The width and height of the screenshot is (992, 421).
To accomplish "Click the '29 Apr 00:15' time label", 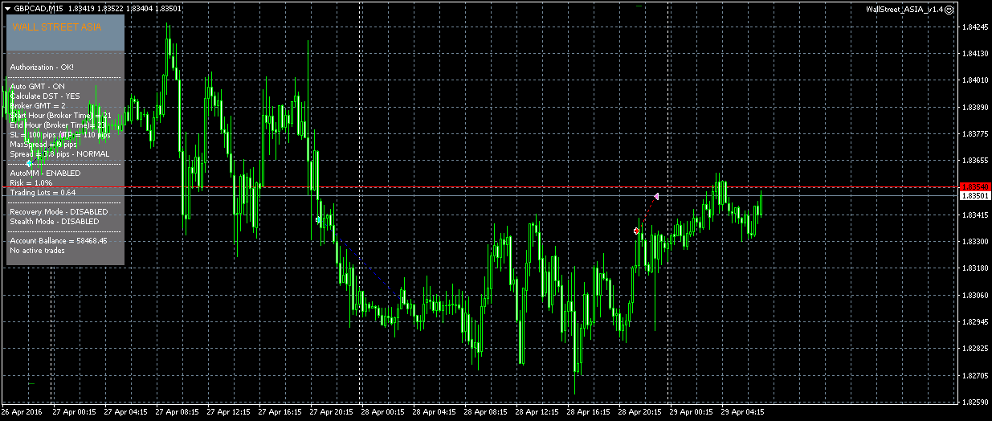I will 691,411.
